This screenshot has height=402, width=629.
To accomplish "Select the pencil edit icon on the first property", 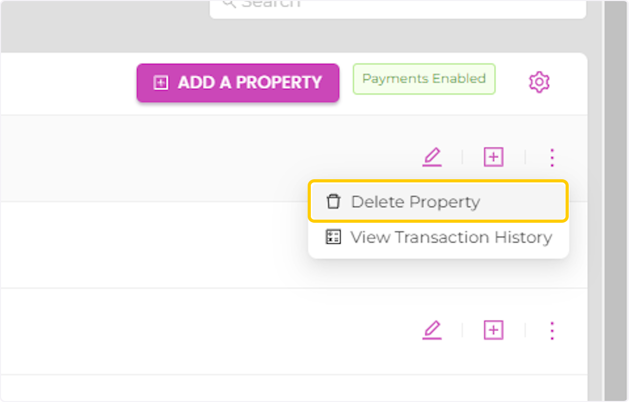I will [x=432, y=157].
